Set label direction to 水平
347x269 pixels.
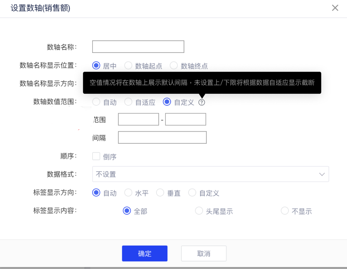coord(128,193)
